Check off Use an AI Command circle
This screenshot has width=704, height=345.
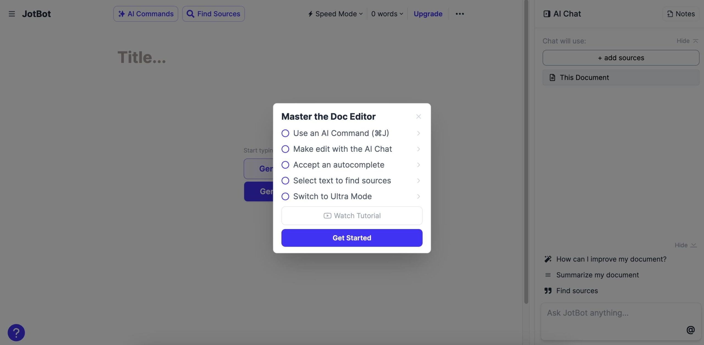coord(285,133)
